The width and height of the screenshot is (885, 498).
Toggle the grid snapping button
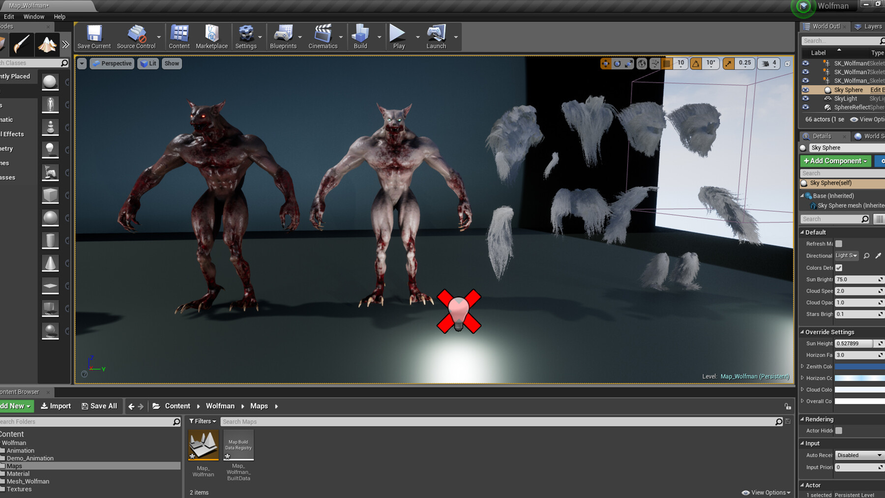(667, 63)
